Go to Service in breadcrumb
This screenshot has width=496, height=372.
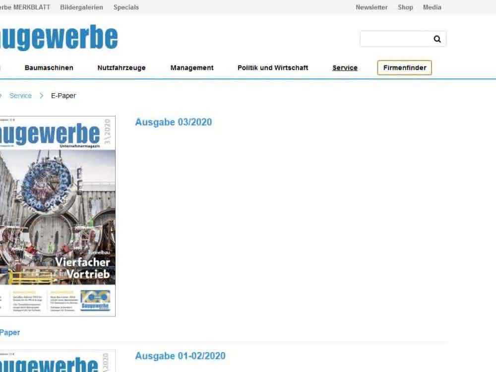coord(20,96)
